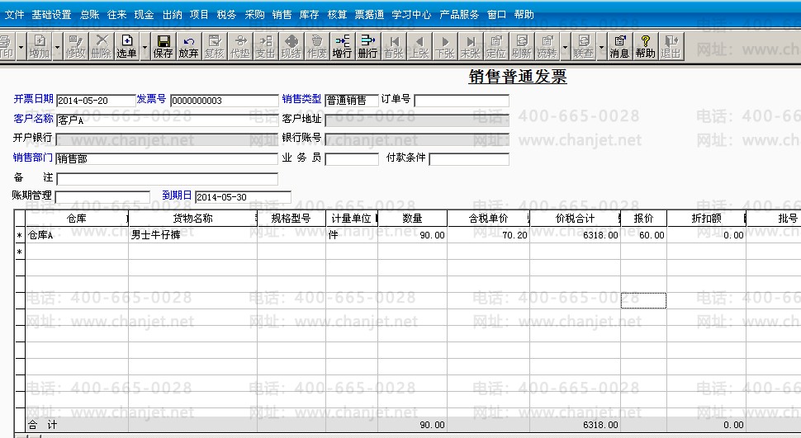801x438 pixels.
Task: Click the 含税单价 cell showing 70.20
Action: 488,235
